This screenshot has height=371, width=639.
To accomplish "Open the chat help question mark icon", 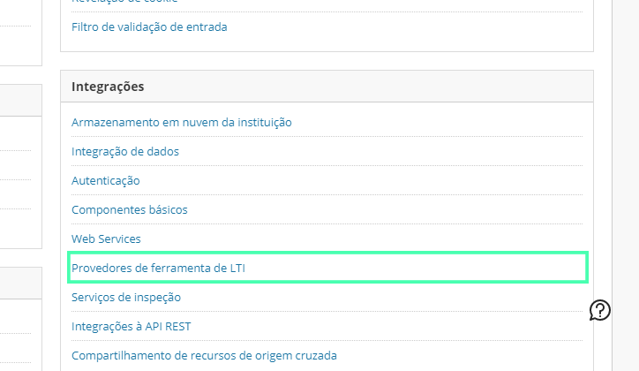I will click(600, 310).
